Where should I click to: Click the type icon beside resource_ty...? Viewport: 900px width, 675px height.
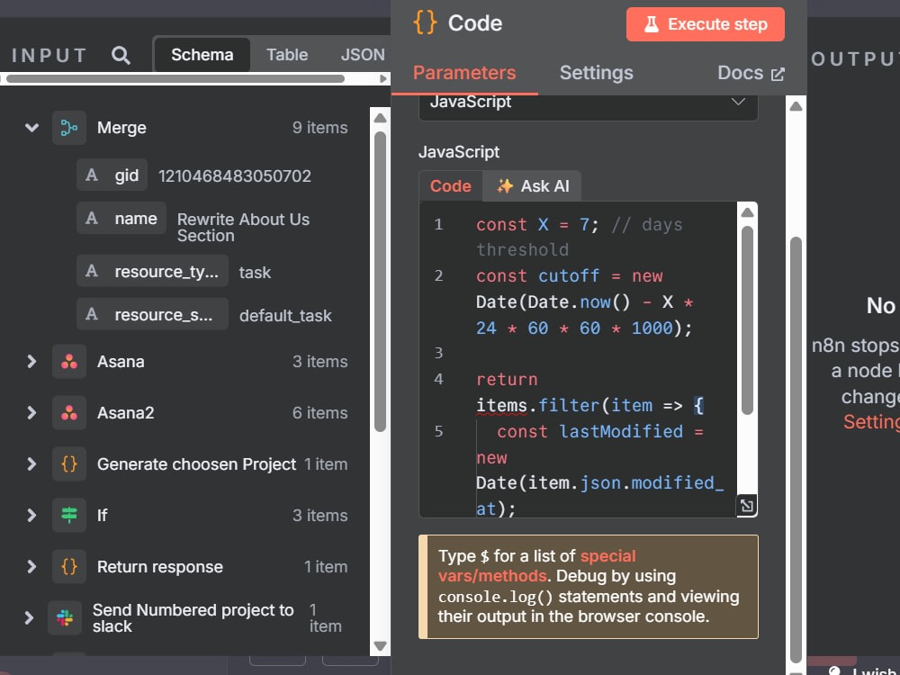tap(91, 271)
